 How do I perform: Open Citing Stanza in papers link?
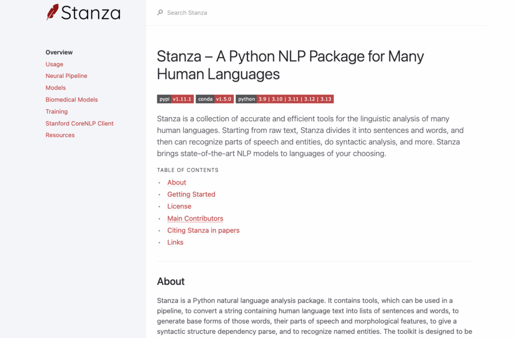click(203, 230)
